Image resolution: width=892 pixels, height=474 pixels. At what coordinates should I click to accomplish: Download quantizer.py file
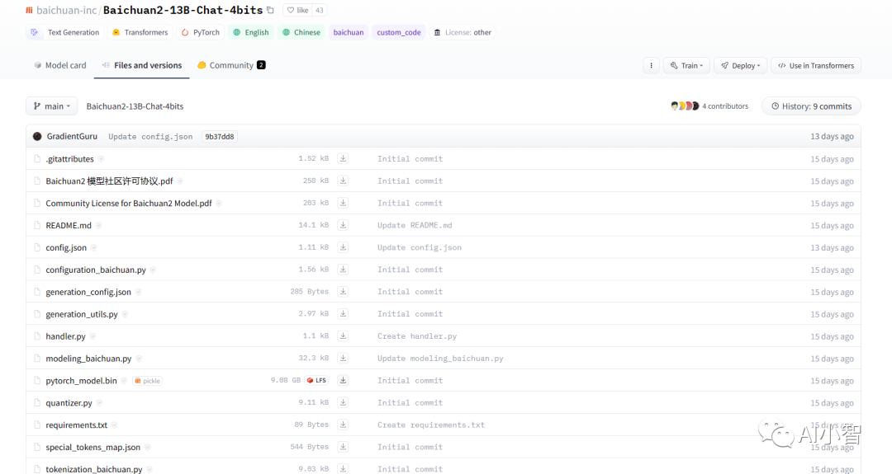(x=343, y=402)
